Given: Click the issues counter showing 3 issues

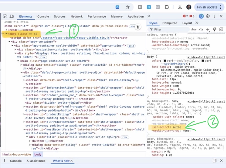Looking at the screenshot, I should (x=192, y=16).
